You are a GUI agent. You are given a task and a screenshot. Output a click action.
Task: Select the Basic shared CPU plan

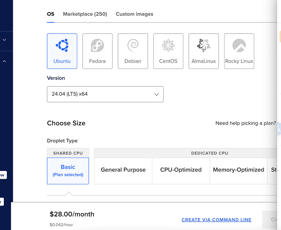click(x=68, y=171)
